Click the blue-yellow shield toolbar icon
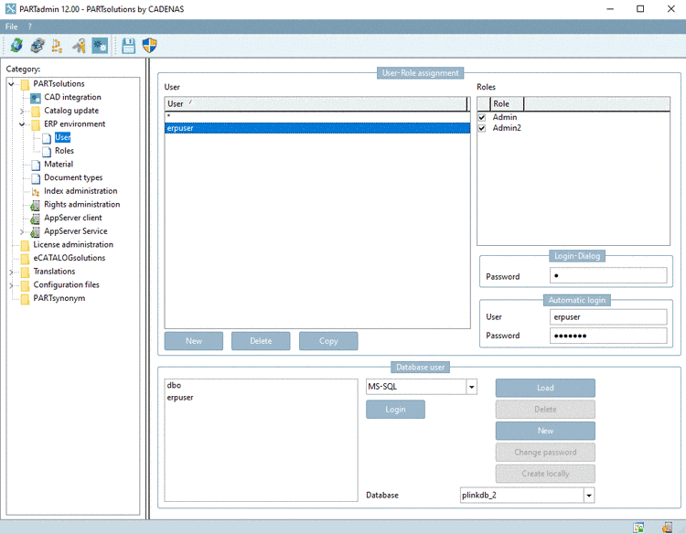This screenshot has width=686, height=534. [150, 46]
